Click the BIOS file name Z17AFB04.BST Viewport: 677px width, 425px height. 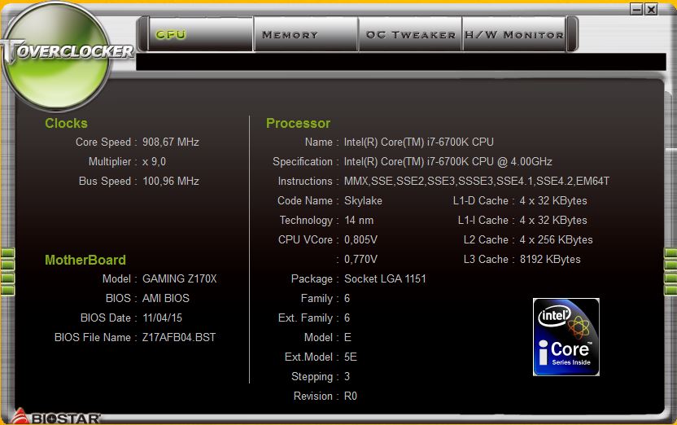(x=179, y=337)
